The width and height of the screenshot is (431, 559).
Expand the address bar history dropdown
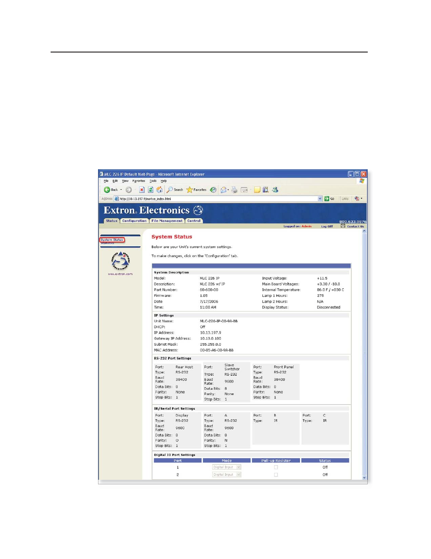coord(320,199)
